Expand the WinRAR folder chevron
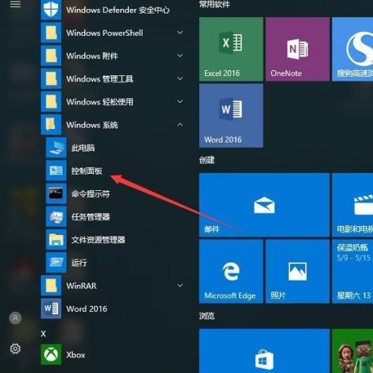This screenshot has width=373, height=373. pyautogui.click(x=180, y=286)
